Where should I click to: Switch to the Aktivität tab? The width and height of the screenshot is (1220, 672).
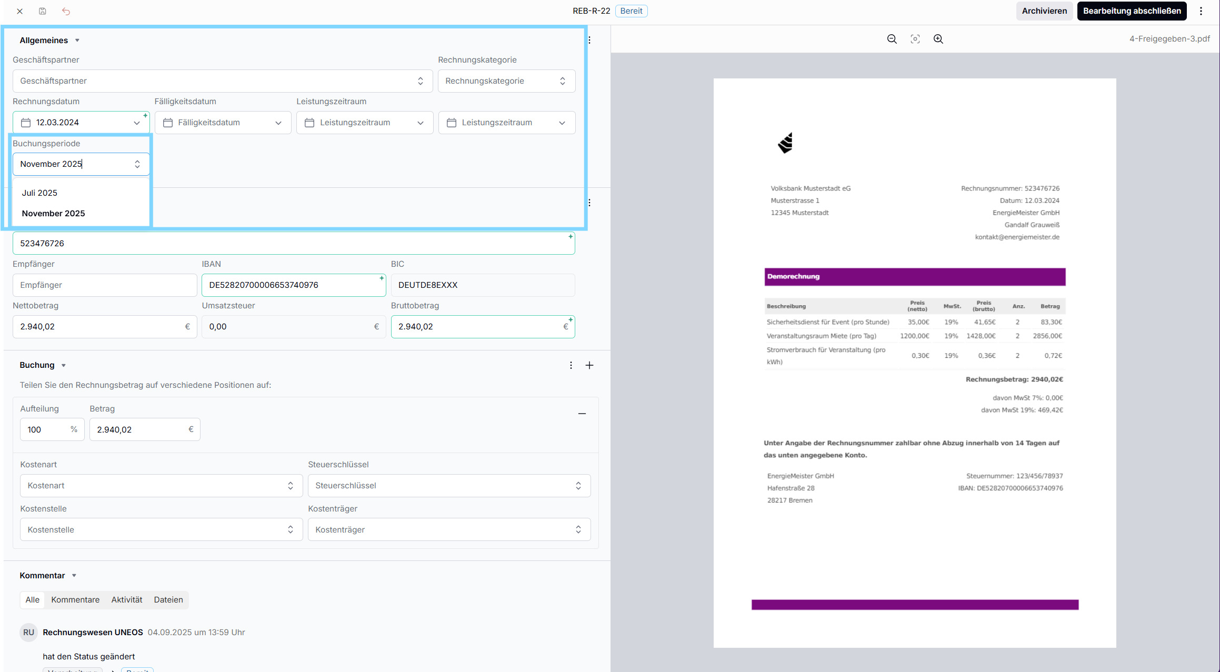tap(126, 600)
